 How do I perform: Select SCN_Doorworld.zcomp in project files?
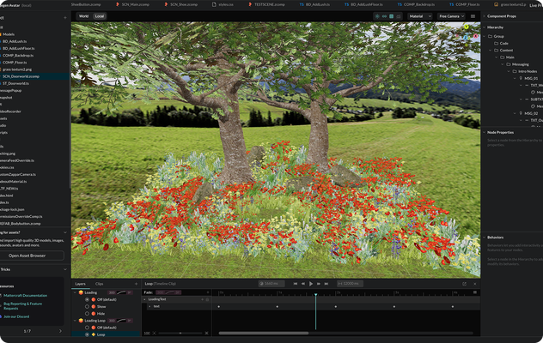coord(34,76)
